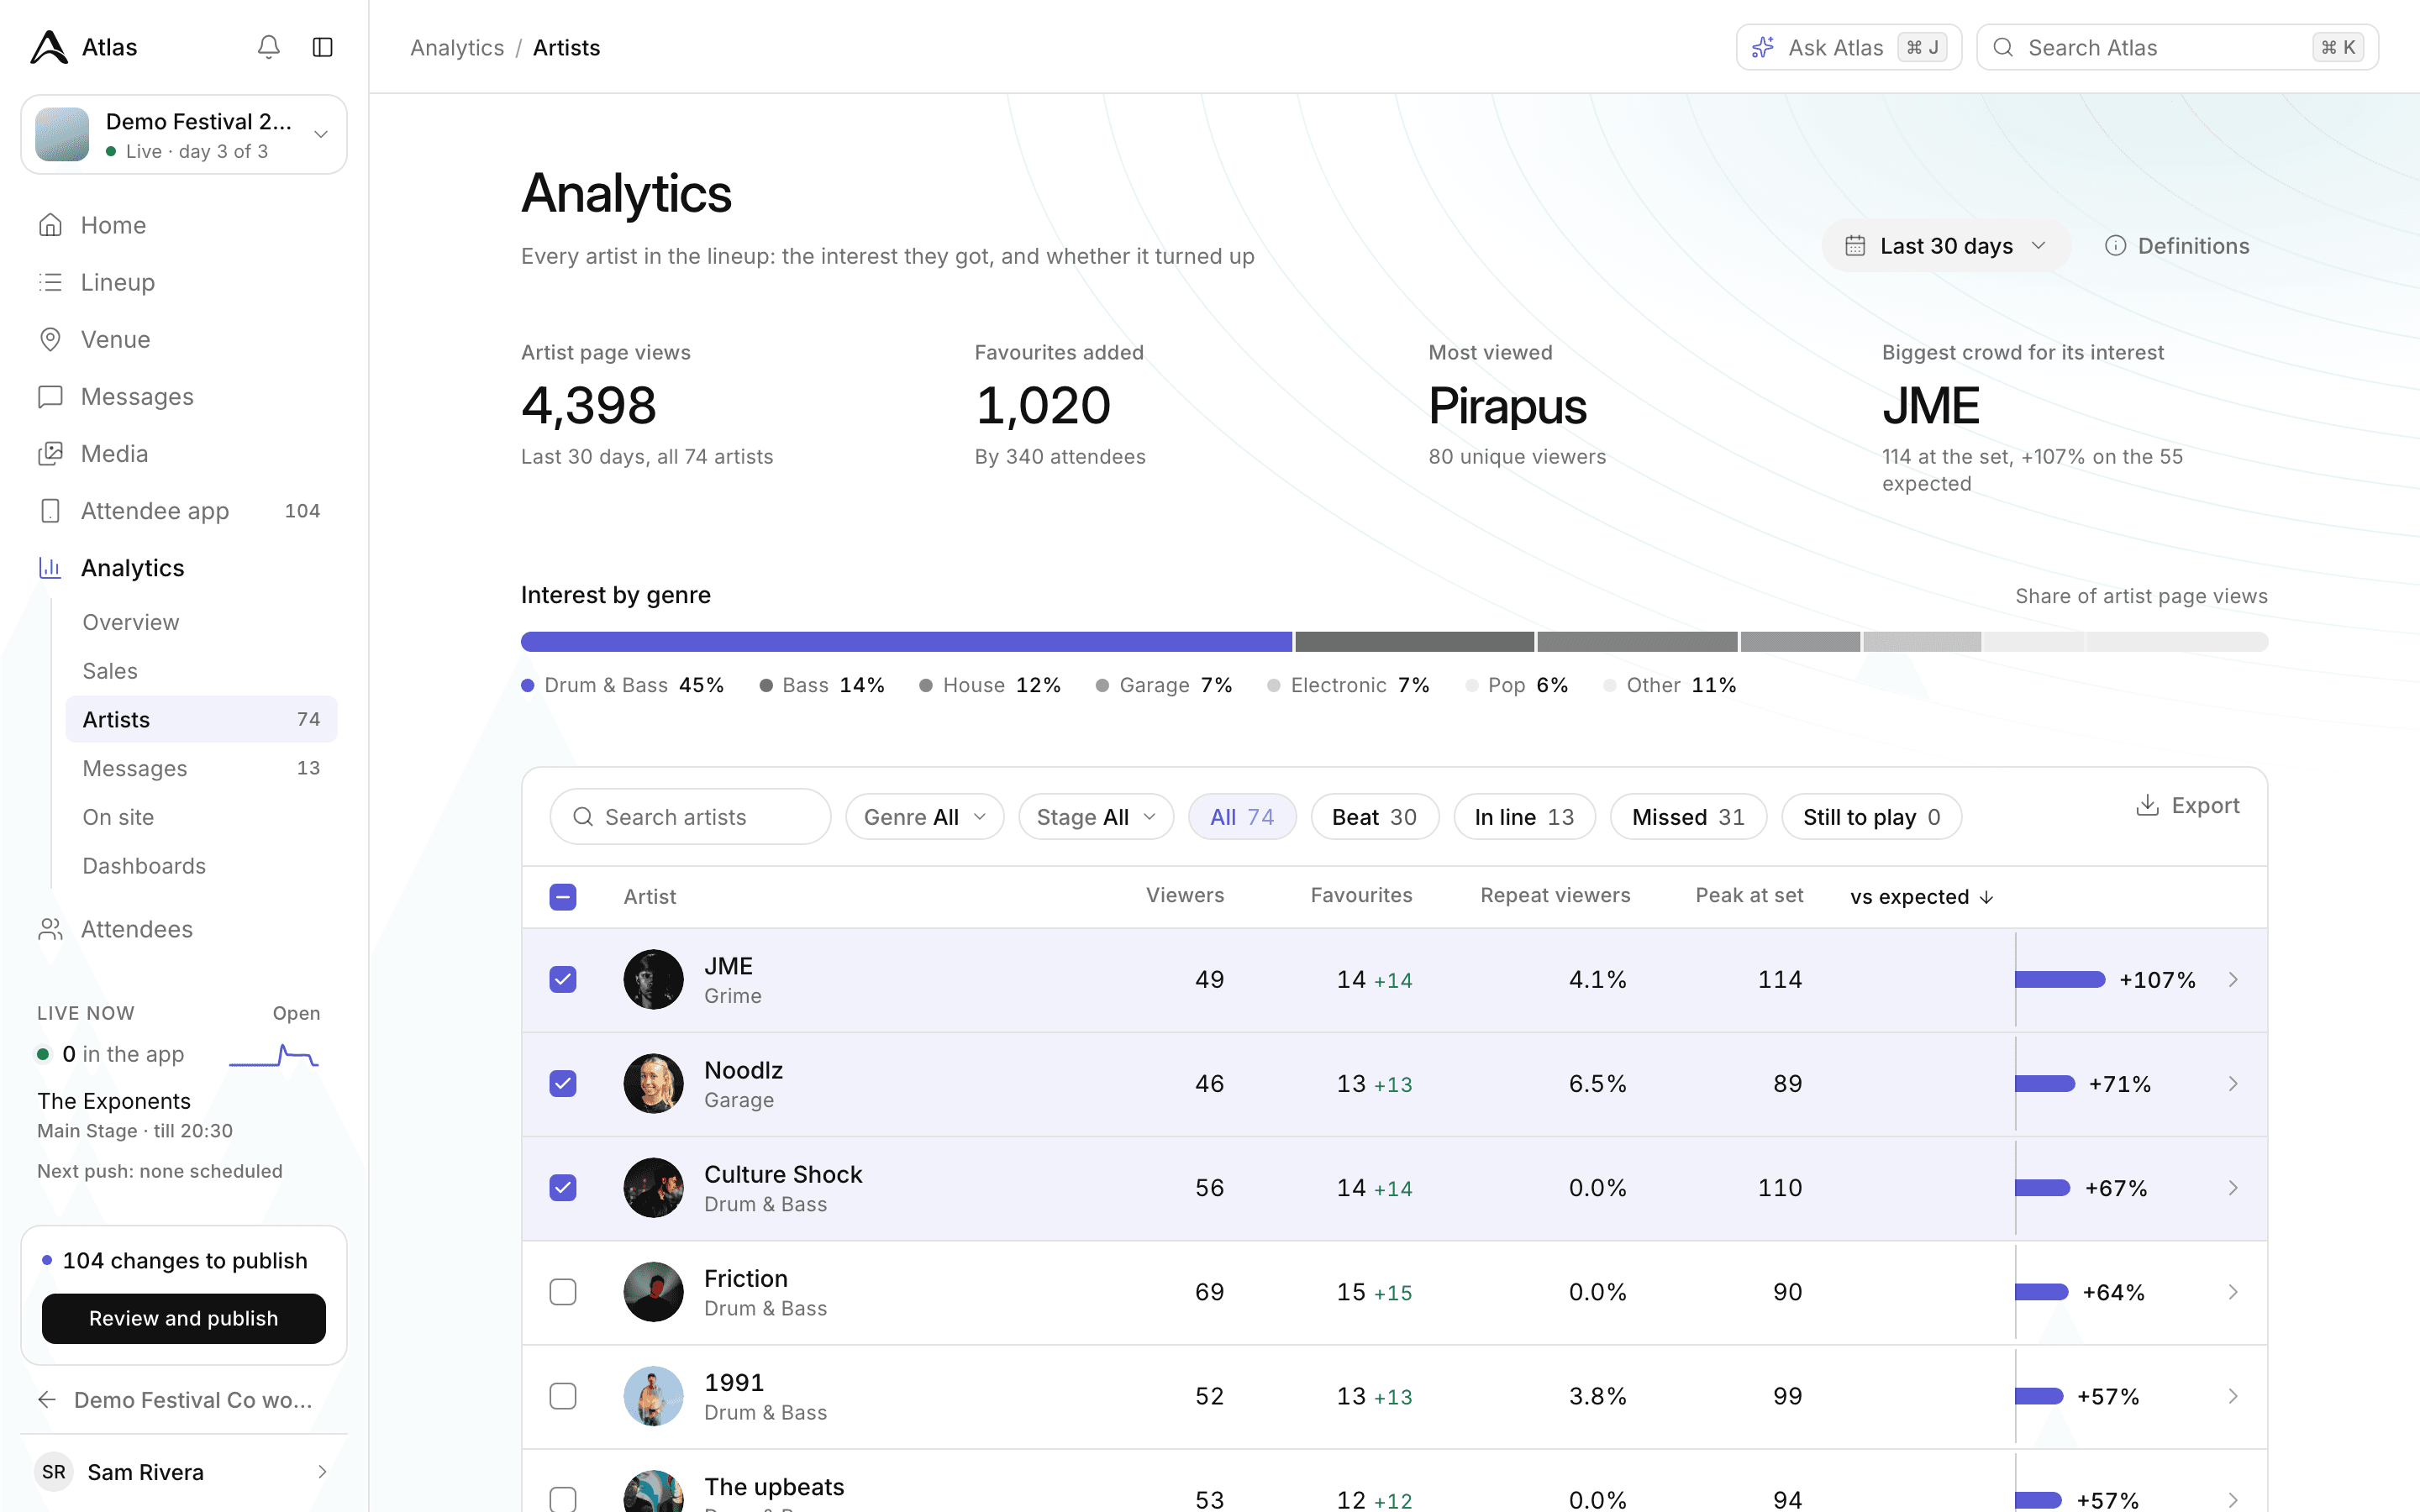Click JME +107% vs expected bar
Viewport: 2420px width, 1512px height.
coord(2060,980)
